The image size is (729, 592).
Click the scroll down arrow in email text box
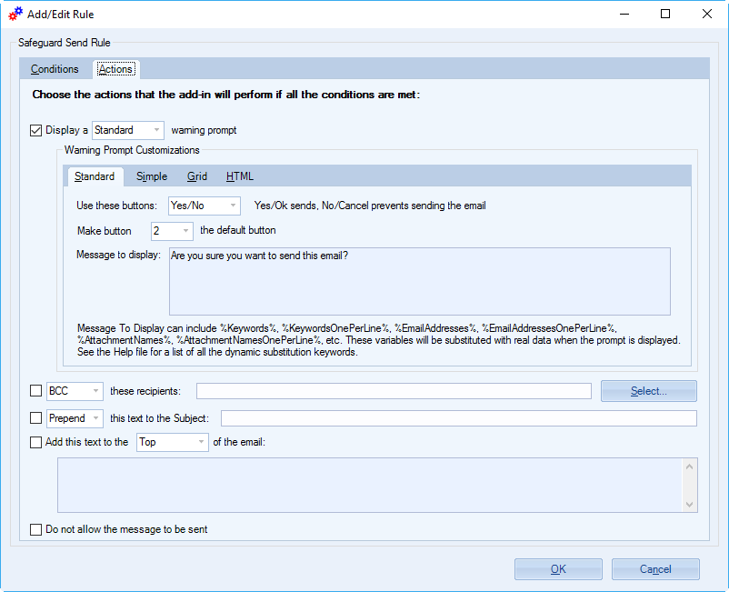point(689,505)
